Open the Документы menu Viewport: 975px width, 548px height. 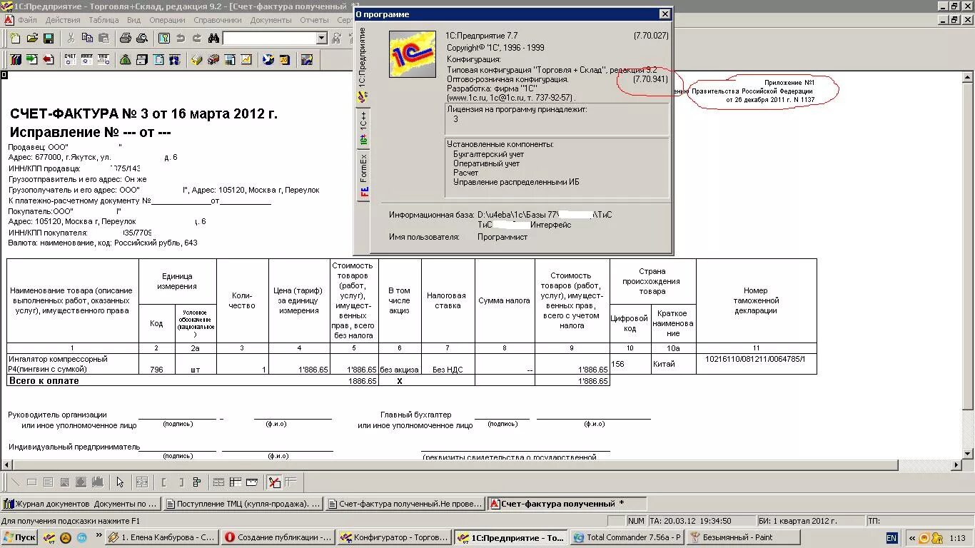[x=271, y=20]
